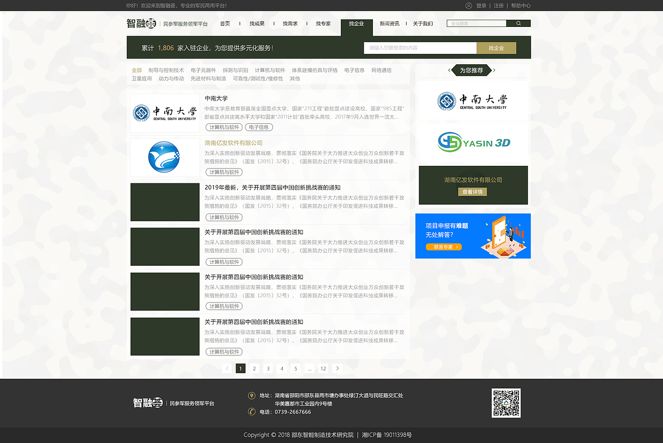
Task: Click the magnifier search button in header
Action: coord(518,23)
